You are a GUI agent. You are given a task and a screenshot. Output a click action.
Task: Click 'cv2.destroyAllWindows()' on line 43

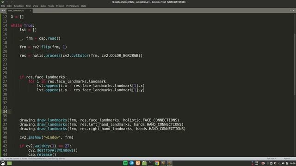53,150
